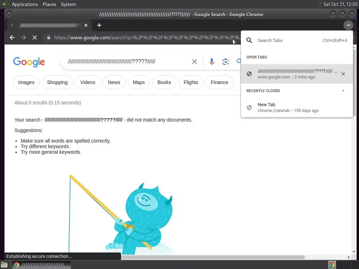Click the window menu icon in title bar
This screenshot has height=269, width=359.
point(9,14)
